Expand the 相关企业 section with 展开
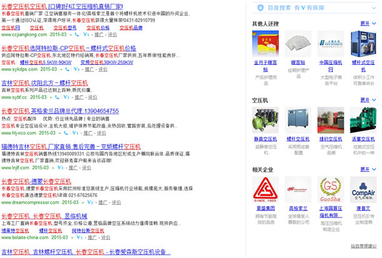The width and height of the screenshot is (382, 258). click(368, 169)
